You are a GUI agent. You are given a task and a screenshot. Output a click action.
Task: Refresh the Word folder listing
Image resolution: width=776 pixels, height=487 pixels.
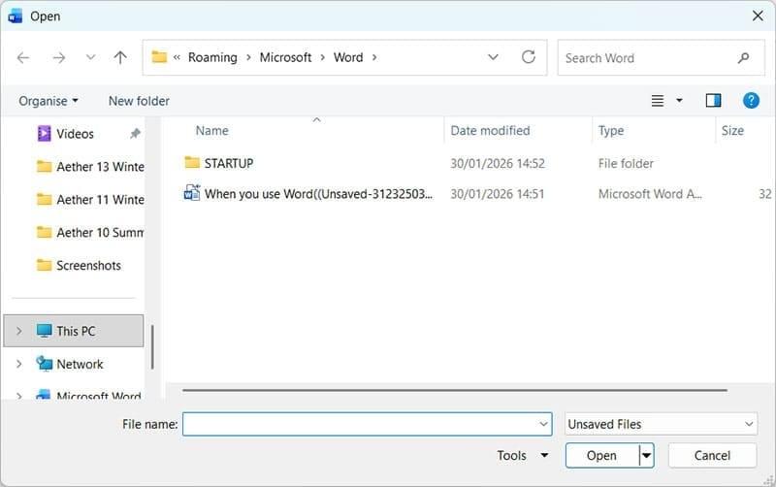click(529, 57)
